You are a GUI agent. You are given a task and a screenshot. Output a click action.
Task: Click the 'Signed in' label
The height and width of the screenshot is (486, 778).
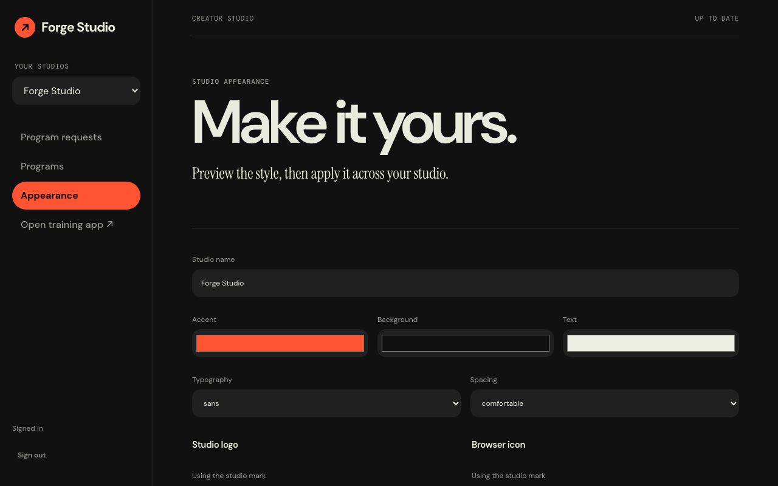coord(27,428)
